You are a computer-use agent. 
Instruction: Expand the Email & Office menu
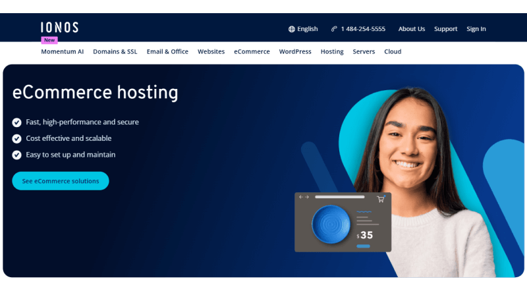(167, 52)
